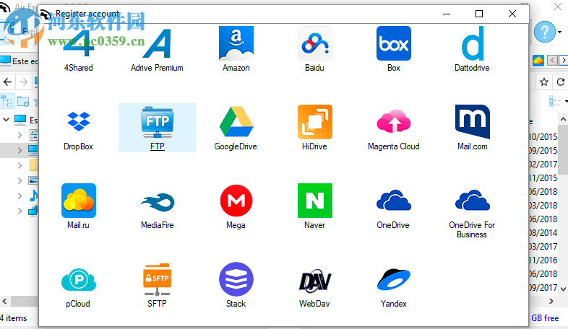Image resolution: width=568 pixels, height=329 pixels.
Task: Expand the highlighted second child tree node
Action: (x=20, y=150)
